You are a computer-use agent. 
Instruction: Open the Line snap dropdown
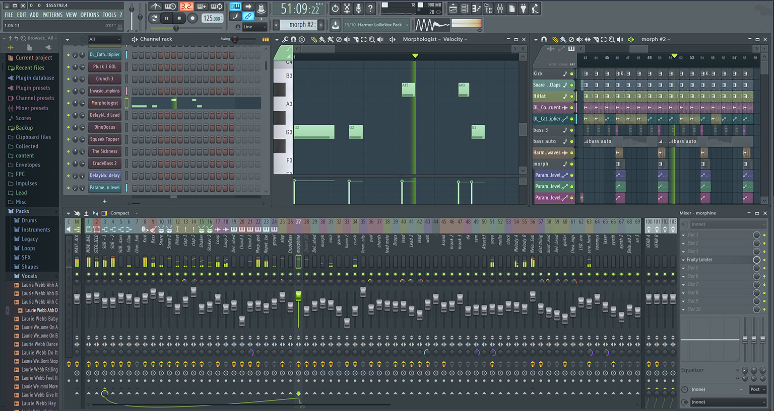pos(254,27)
